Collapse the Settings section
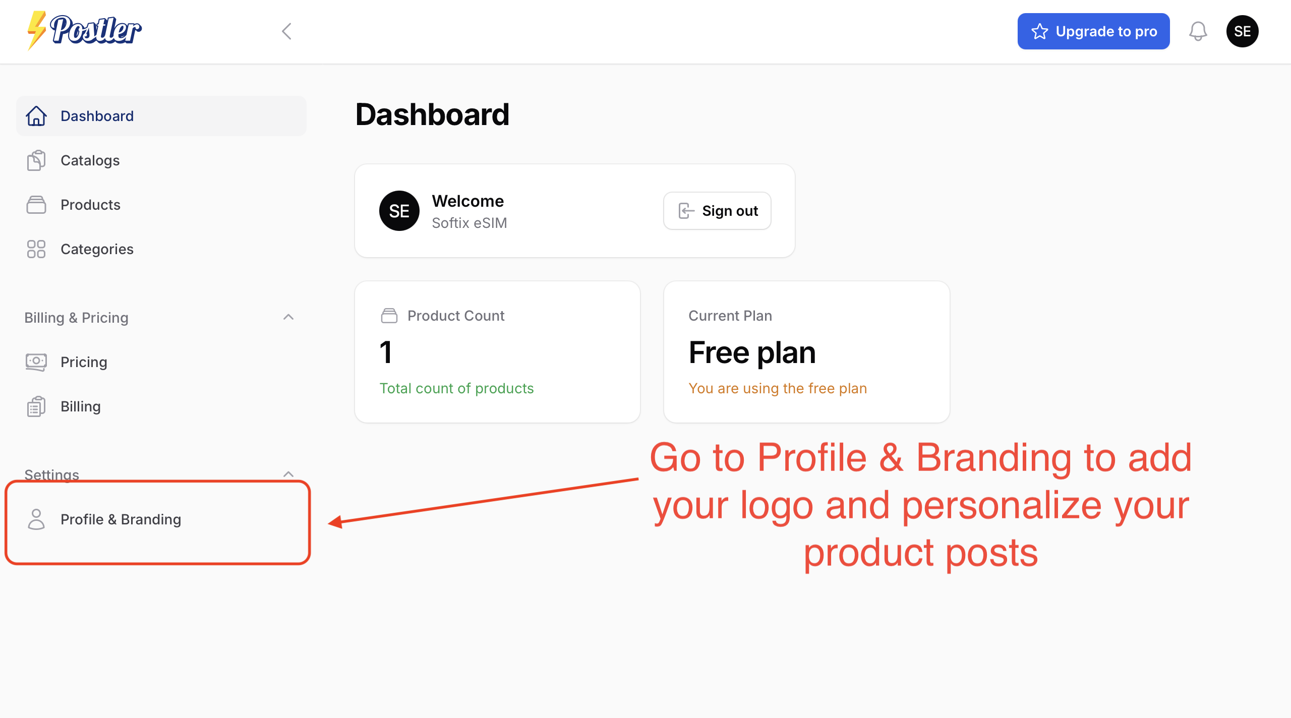 (288, 474)
